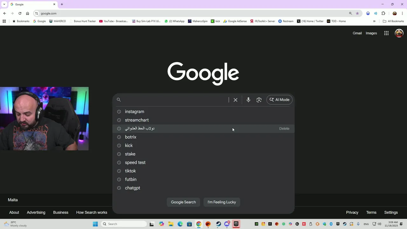The width and height of the screenshot is (407, 229).
Task: Open kick bookmark
Action: pos(215,21)
